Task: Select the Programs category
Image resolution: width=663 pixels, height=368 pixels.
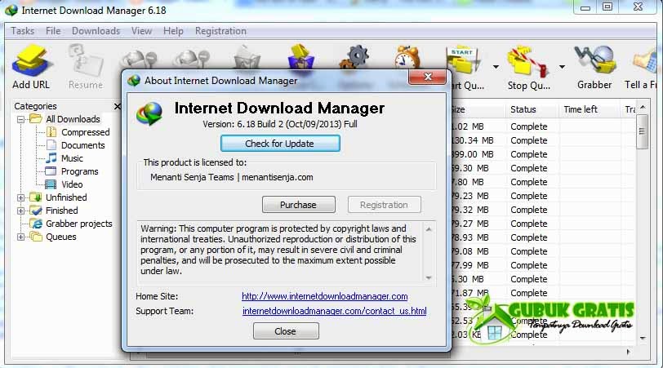Action: [79, 171]
